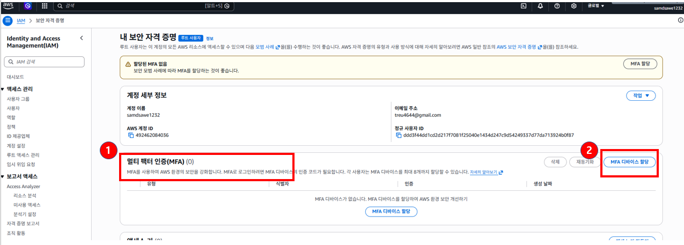Open the Amazon Q assistant icon

click(28, 6)
